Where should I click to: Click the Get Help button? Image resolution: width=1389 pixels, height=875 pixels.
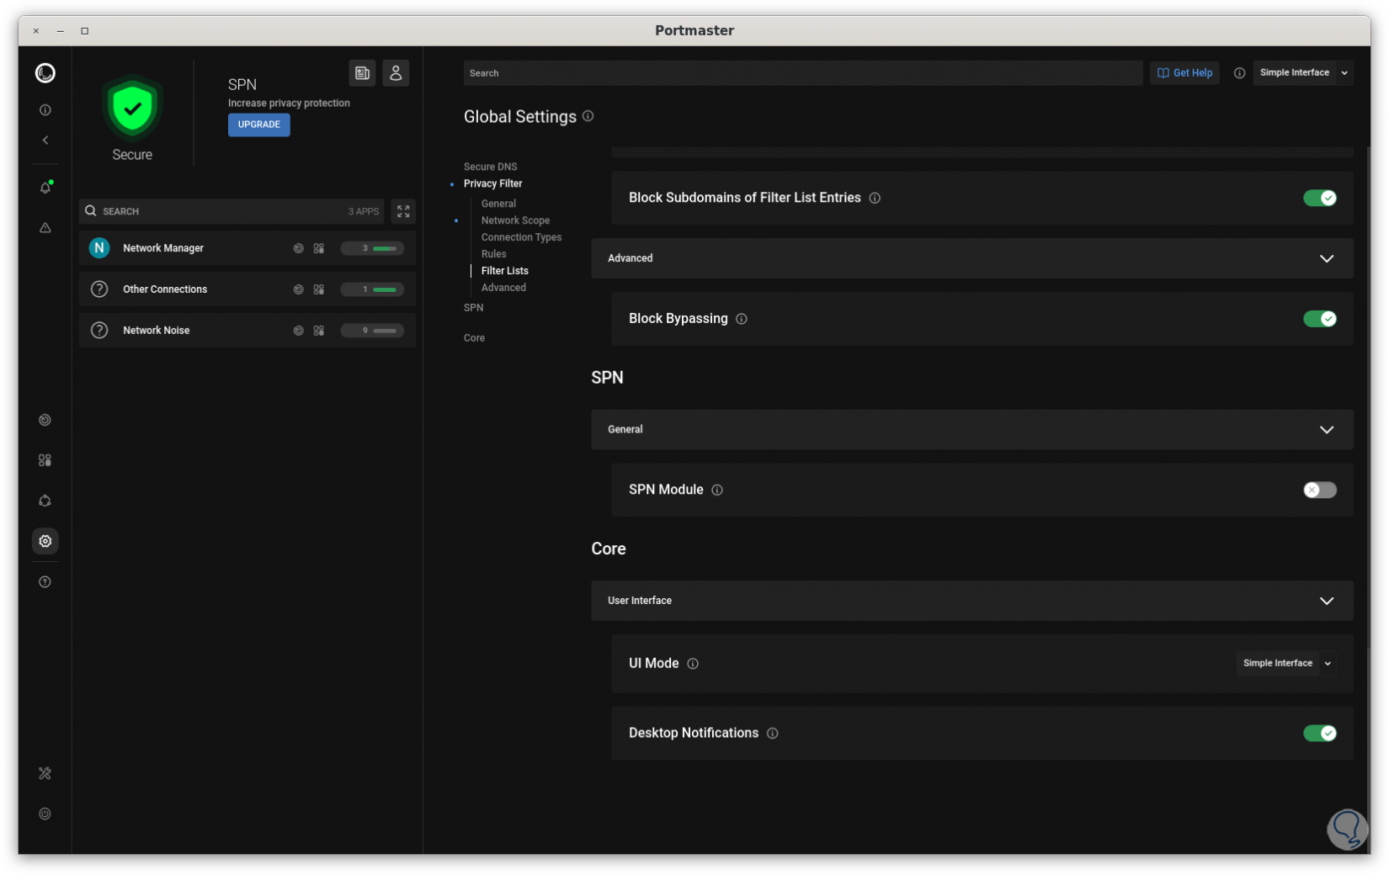[x=1185, y=73]
